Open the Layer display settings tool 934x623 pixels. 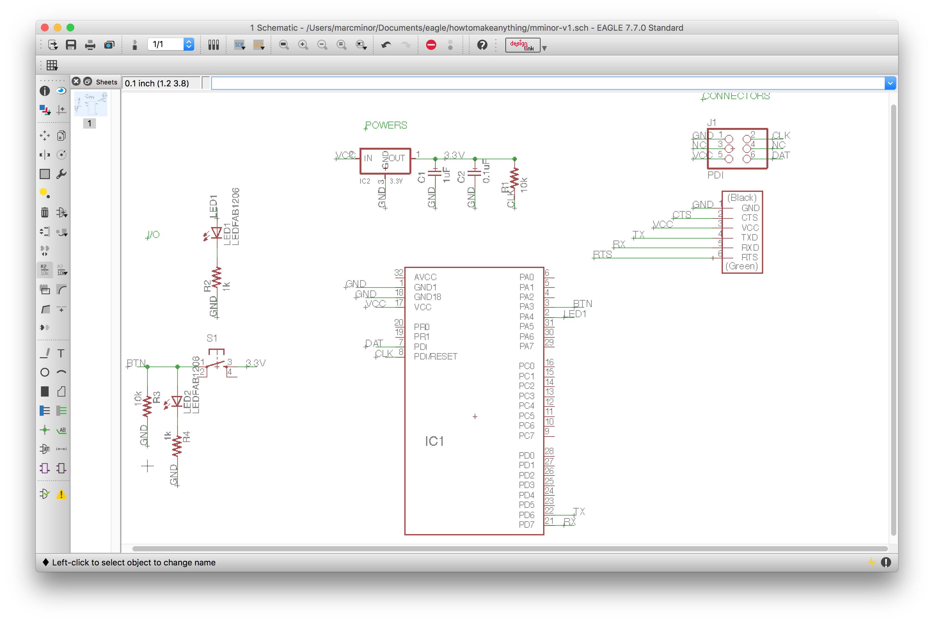coord(44,110)
